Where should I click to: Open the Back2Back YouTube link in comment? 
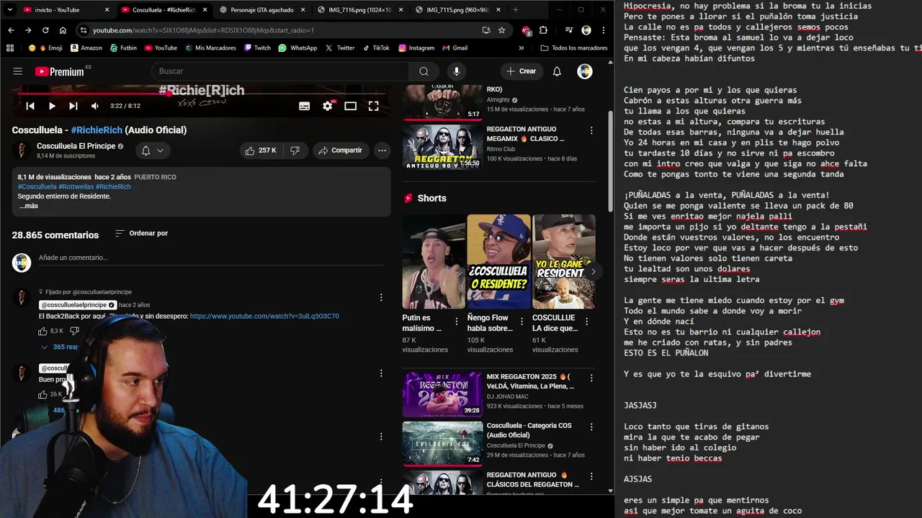pos(264,316)
